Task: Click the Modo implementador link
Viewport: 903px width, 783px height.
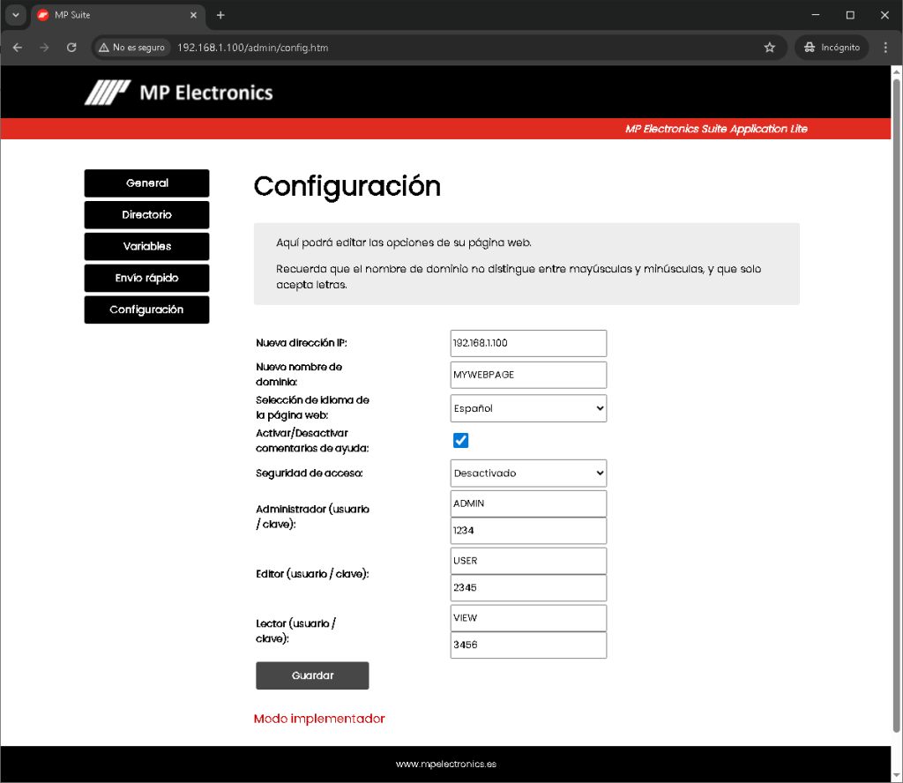Action: [319, 719]
